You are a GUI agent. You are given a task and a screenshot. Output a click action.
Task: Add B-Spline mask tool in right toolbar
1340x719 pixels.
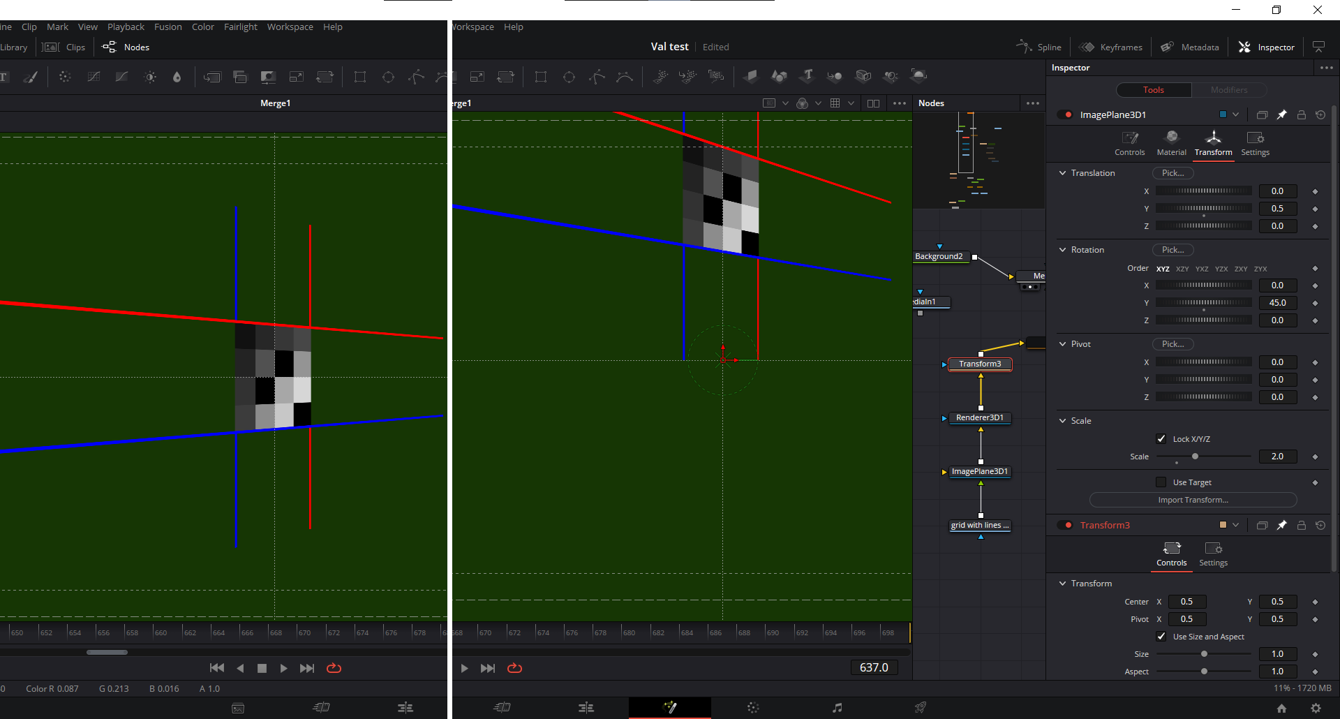click(x=625, y=77)
